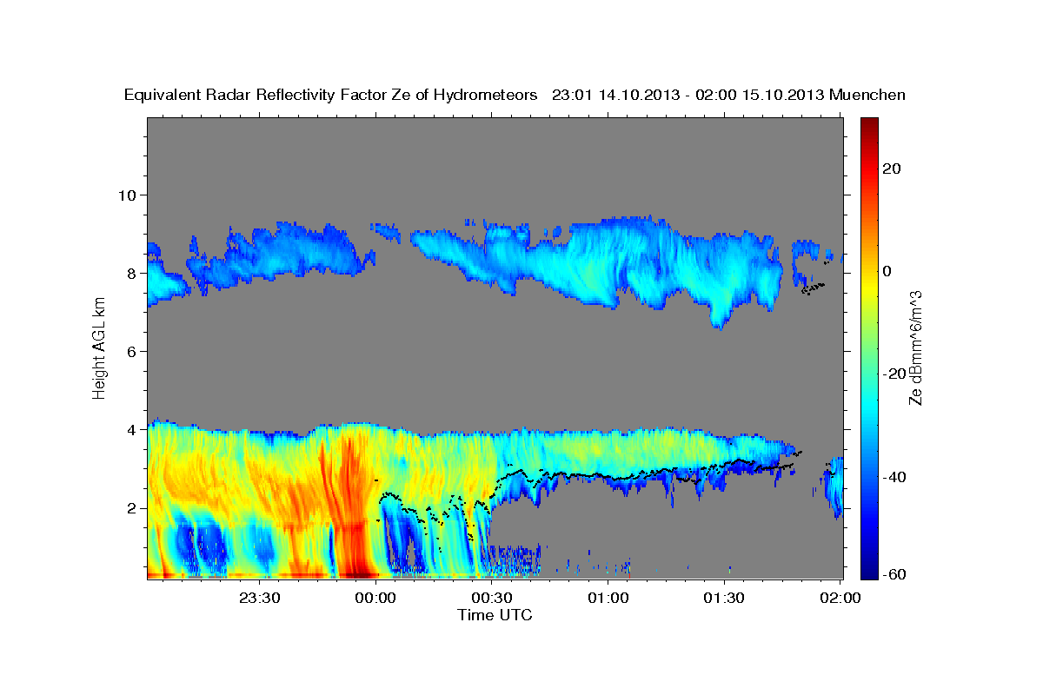Click the 'Time UTC' axis label

pyautogui.click(x=495, y=614)
